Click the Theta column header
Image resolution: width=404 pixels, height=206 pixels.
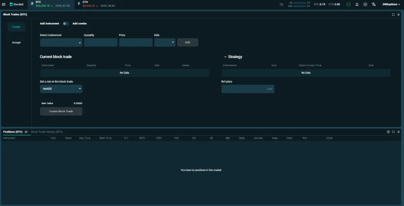pos(289,138)
